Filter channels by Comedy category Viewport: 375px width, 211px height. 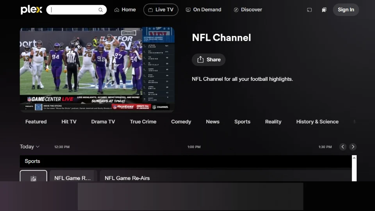point(181,122)
